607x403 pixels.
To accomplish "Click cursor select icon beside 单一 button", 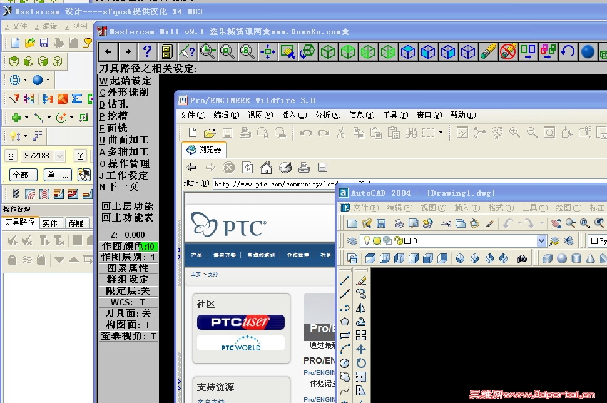I will tap(84, 175).
